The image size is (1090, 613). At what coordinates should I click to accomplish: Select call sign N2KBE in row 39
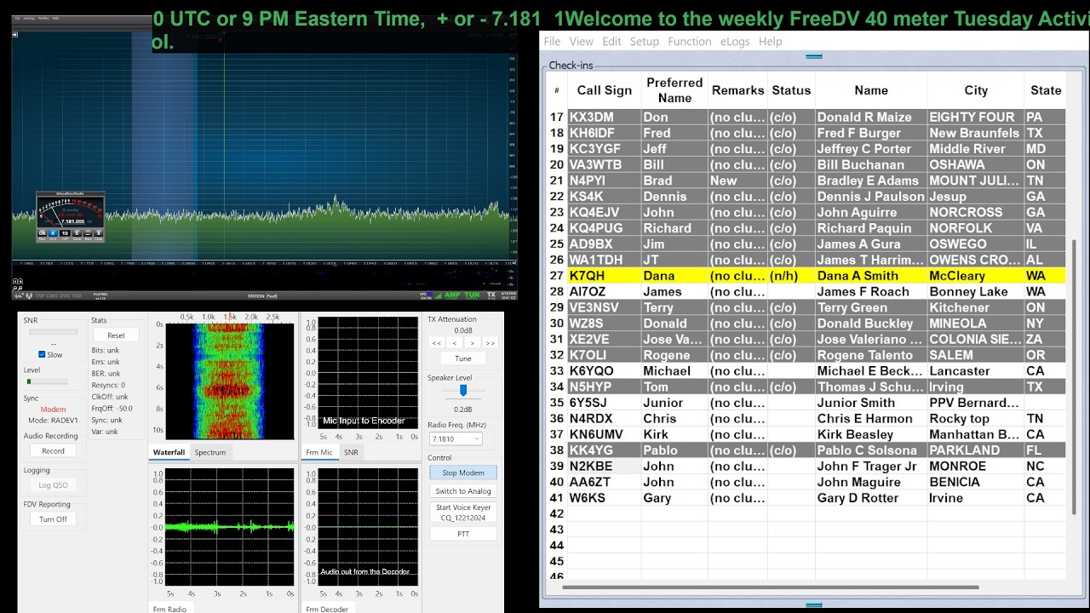point(605,467)
